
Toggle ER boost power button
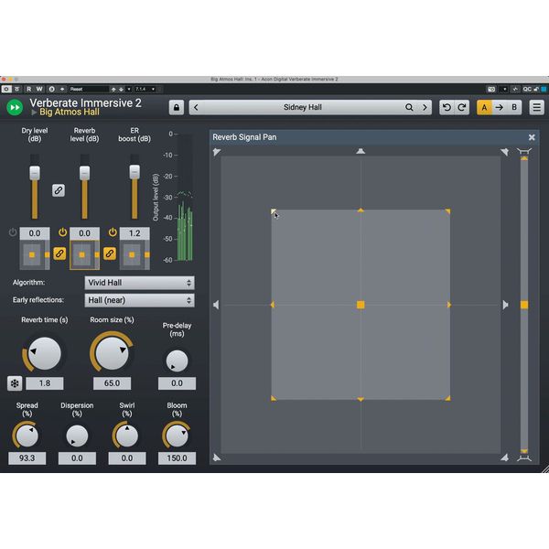pyautogui.click(x=113, y=232)
